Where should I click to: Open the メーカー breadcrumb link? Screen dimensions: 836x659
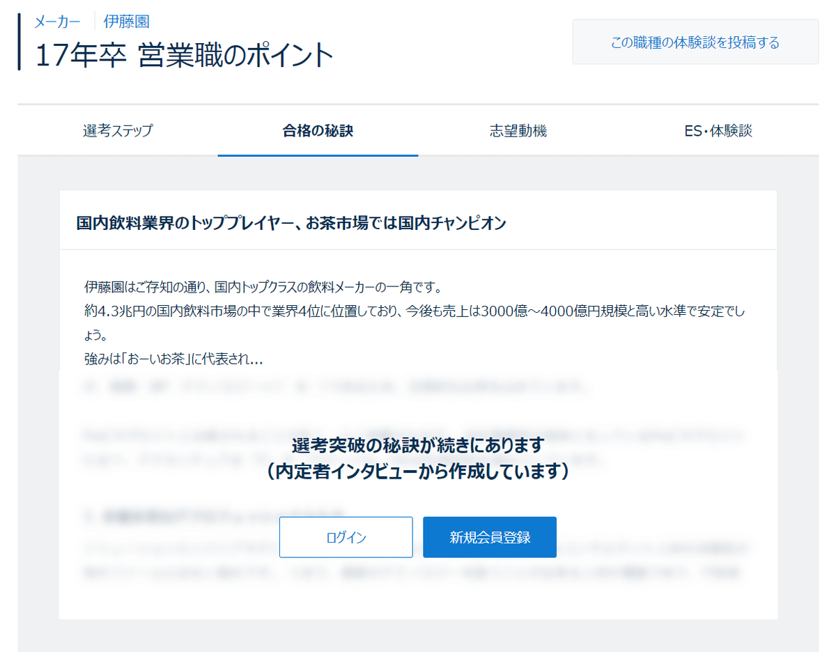(56, 22)
